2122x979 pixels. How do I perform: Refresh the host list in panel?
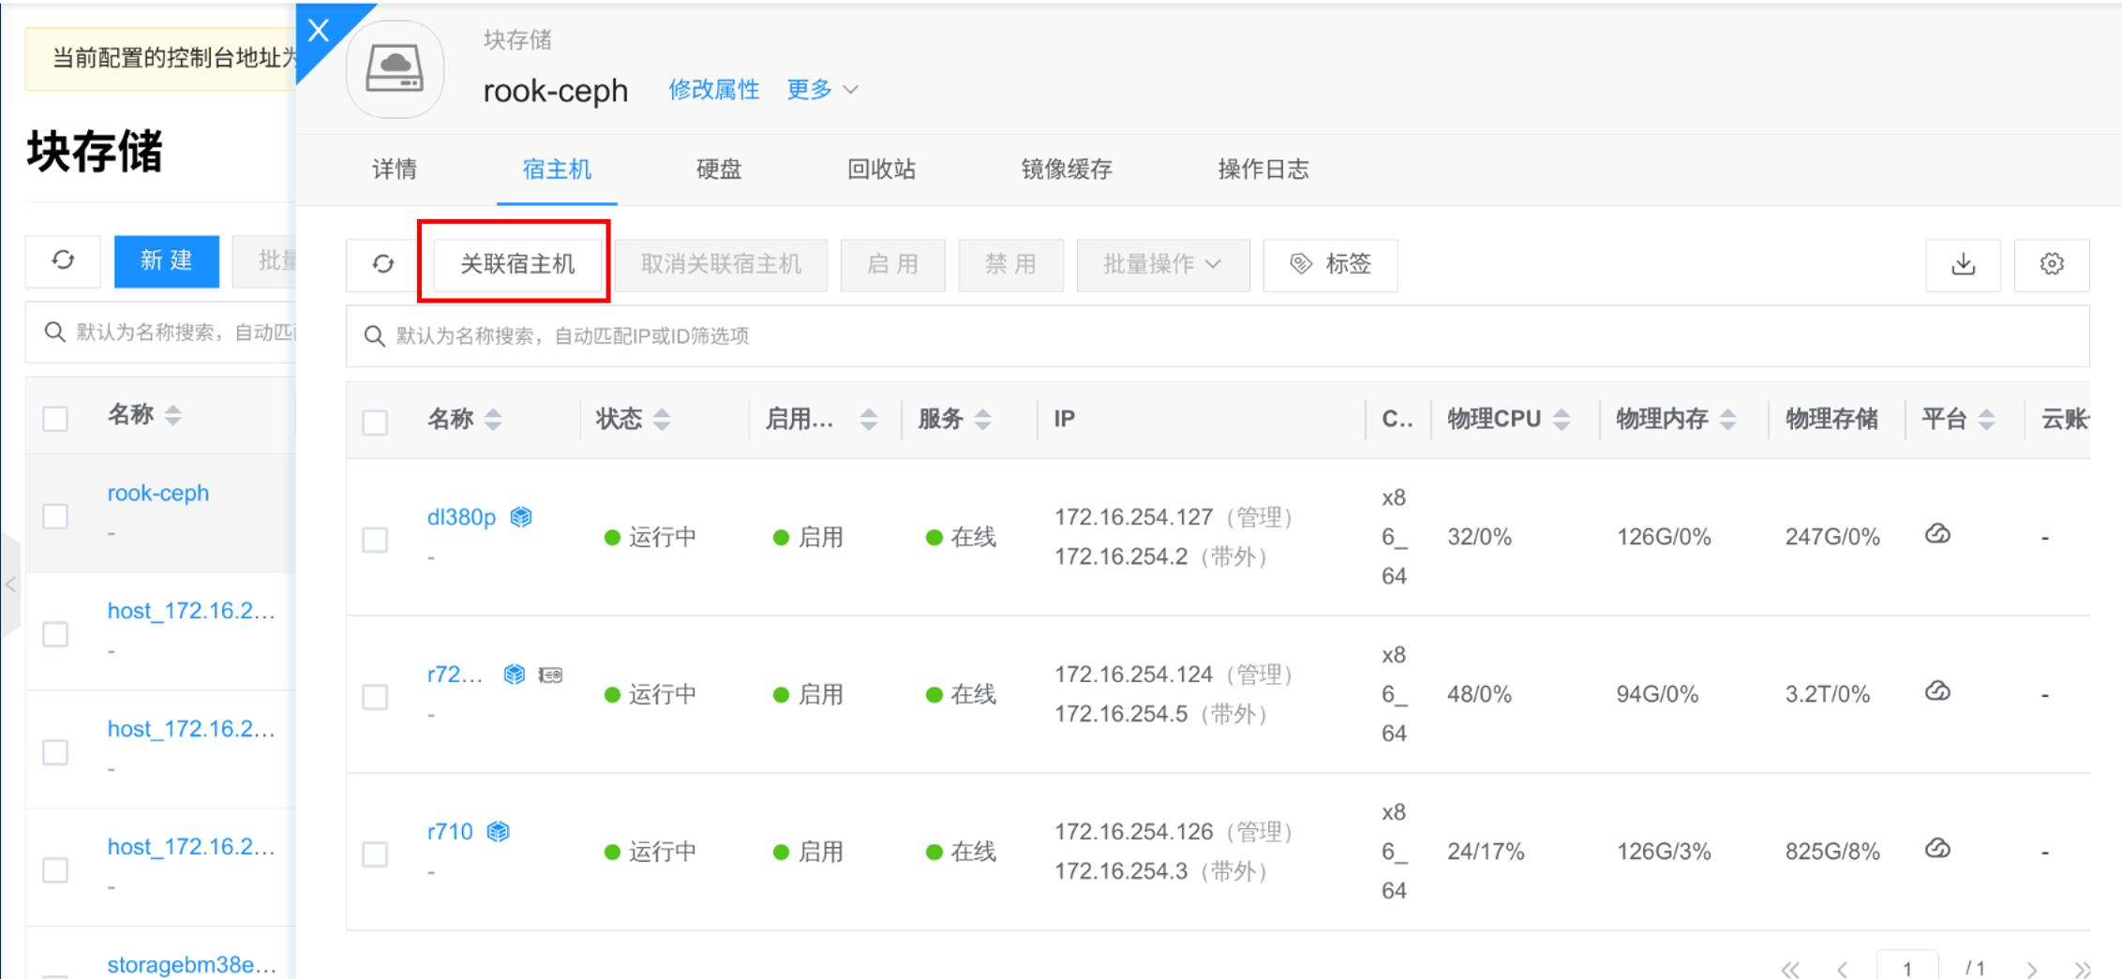tap(382, 265)
